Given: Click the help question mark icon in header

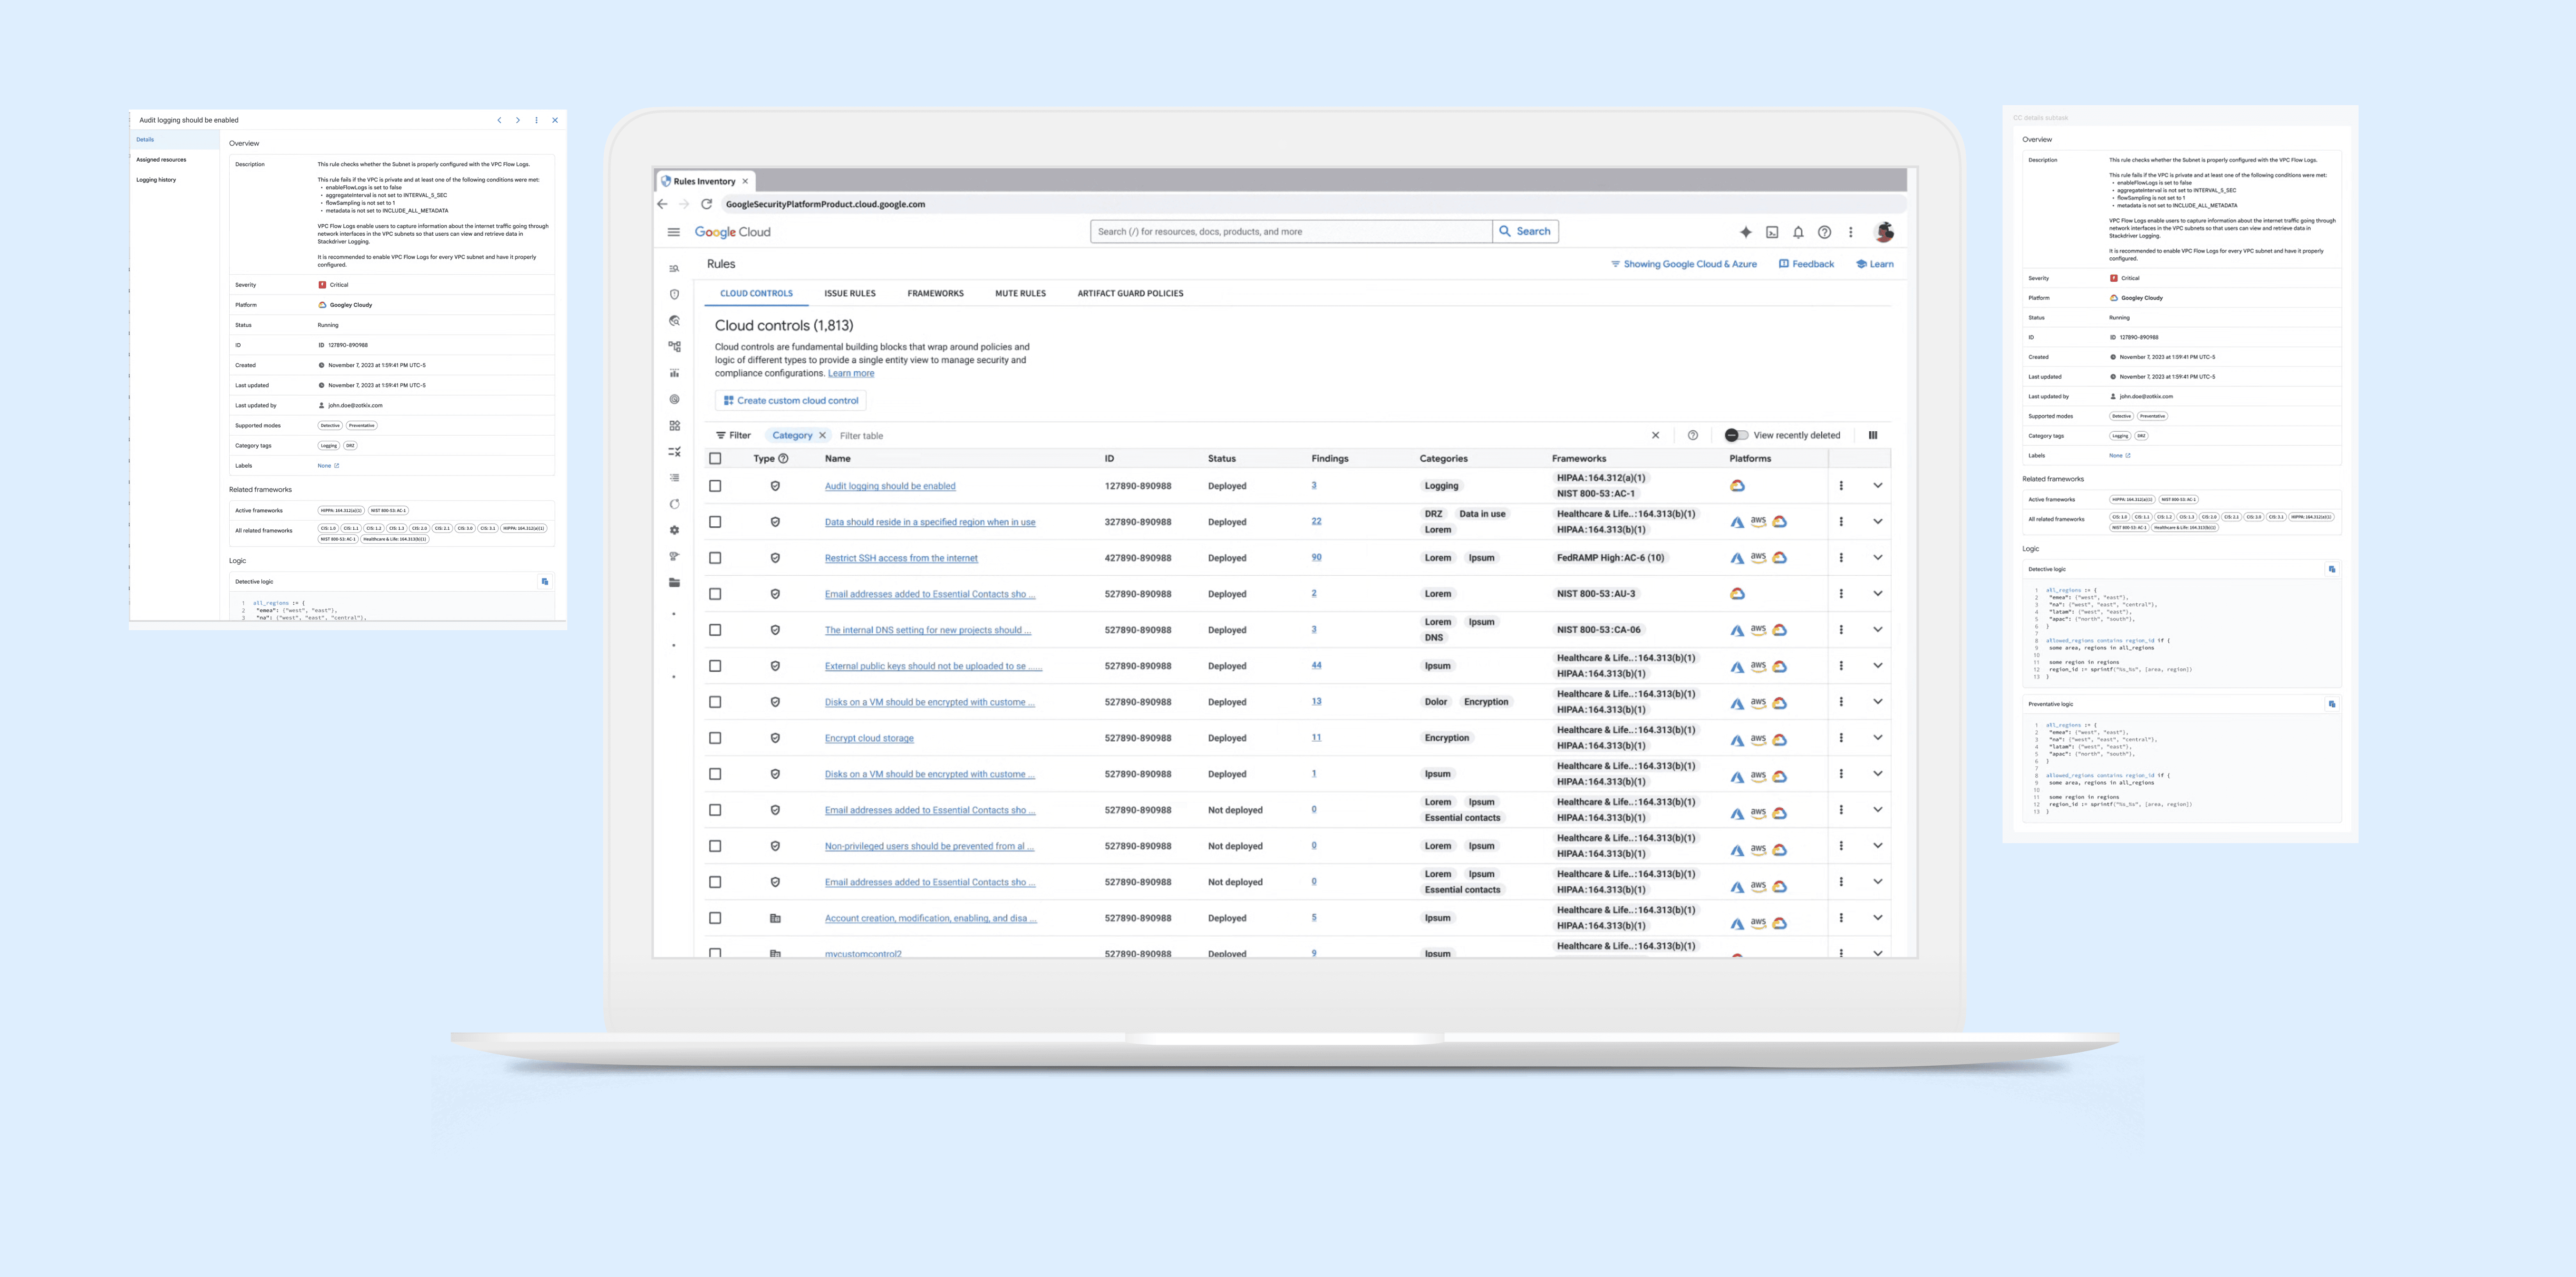Looking at the screenshot, I should [1824, 232].
